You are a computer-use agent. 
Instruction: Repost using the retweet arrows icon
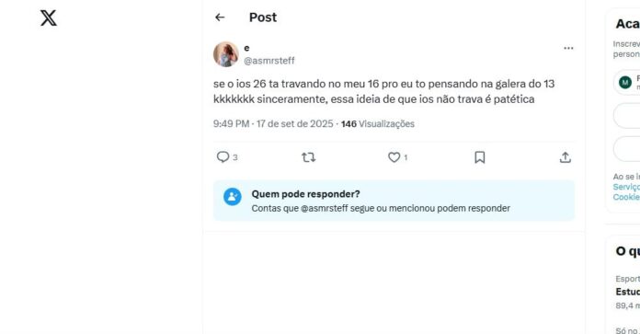[309, 157]
